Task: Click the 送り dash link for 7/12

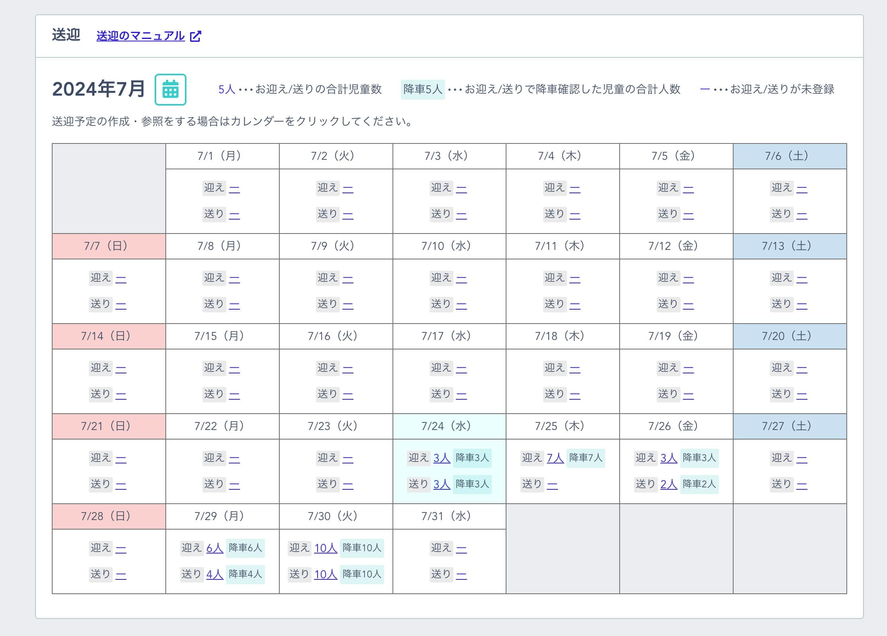Action: tap(688, 304)
